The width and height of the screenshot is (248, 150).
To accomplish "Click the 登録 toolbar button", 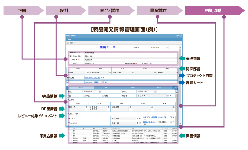I will coord(70,43).
